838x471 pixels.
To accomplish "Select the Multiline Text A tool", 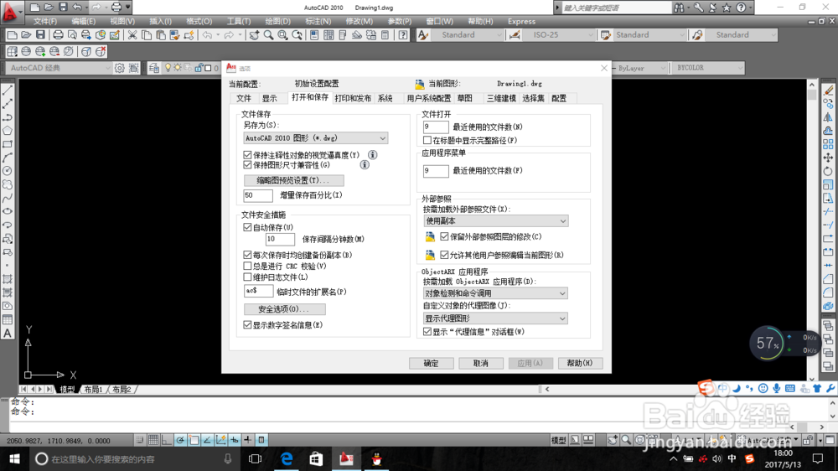I will coord(8,334).
